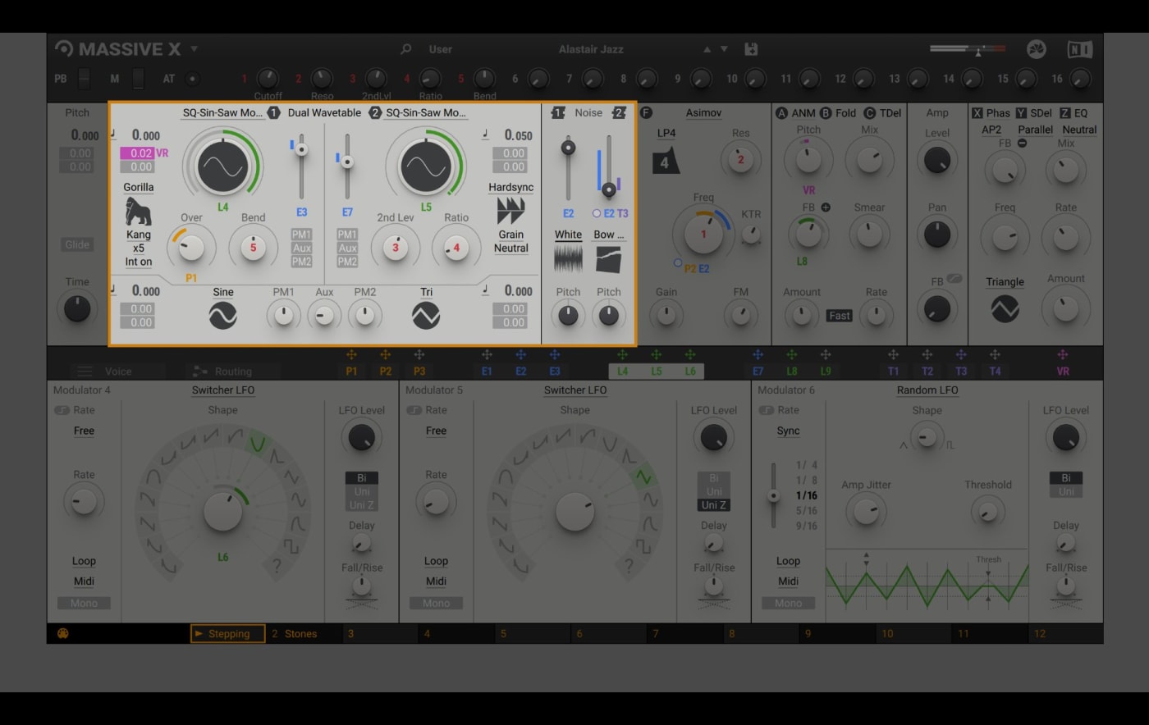Click the Fast button in ANM
Image resolution: width=1149 pixels, height=725 pixels.
839,315
